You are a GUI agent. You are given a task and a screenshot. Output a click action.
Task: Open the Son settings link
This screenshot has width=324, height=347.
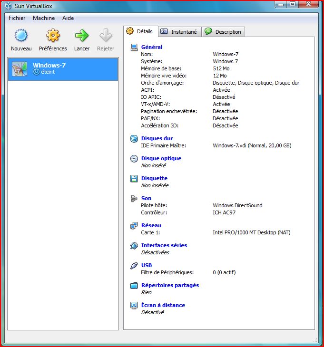point(146,198)
